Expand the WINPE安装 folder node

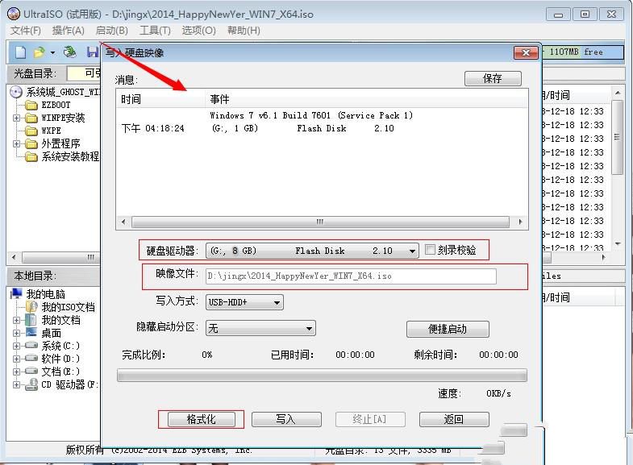[x=17, y=118]
